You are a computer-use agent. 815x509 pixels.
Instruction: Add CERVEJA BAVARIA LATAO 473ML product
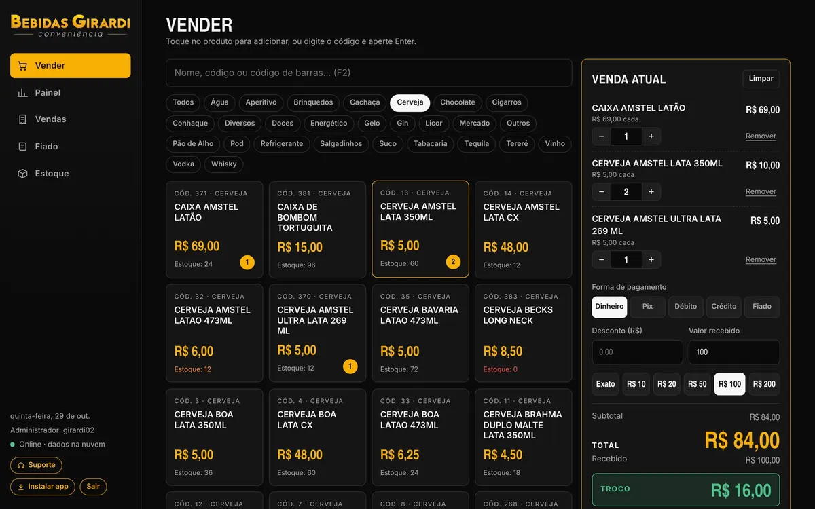(x=420, y=333)
